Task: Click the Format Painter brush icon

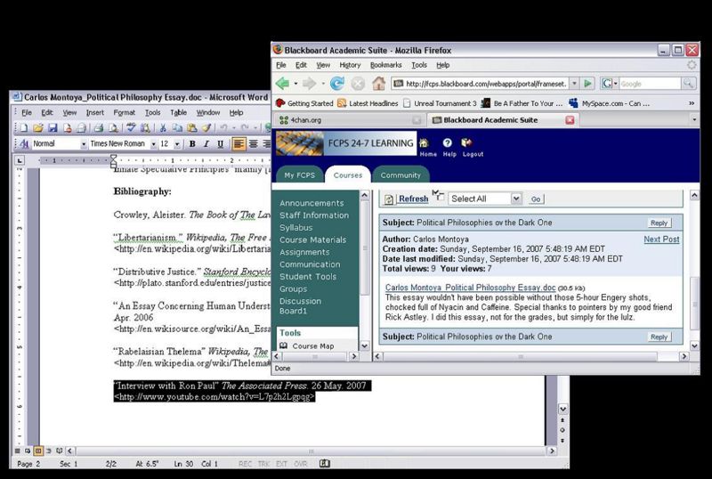Action: pos(206,128)
